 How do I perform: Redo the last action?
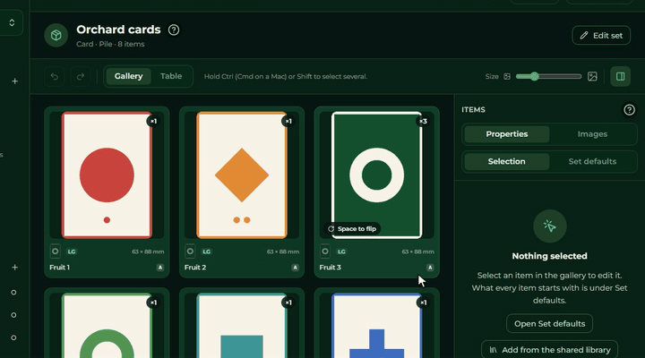point(81,76)
